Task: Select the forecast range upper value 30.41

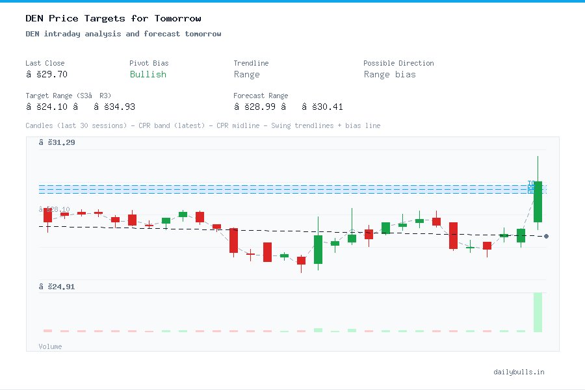Action: [x=322, y=107]
